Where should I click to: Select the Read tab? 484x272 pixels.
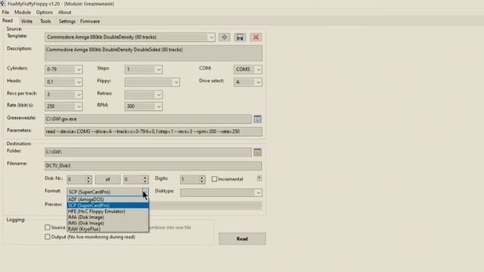8,20
